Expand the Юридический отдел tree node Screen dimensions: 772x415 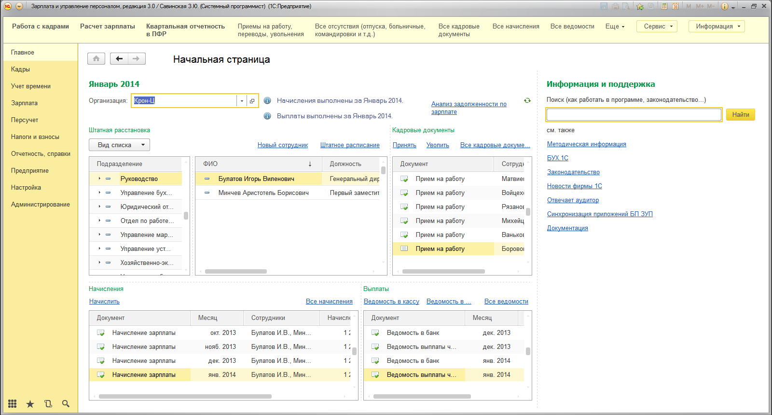[x=99, y=207]
